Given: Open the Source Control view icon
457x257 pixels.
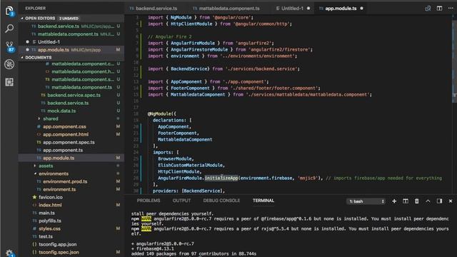Looking at the screenshot, I should click(x=9, y=46).
